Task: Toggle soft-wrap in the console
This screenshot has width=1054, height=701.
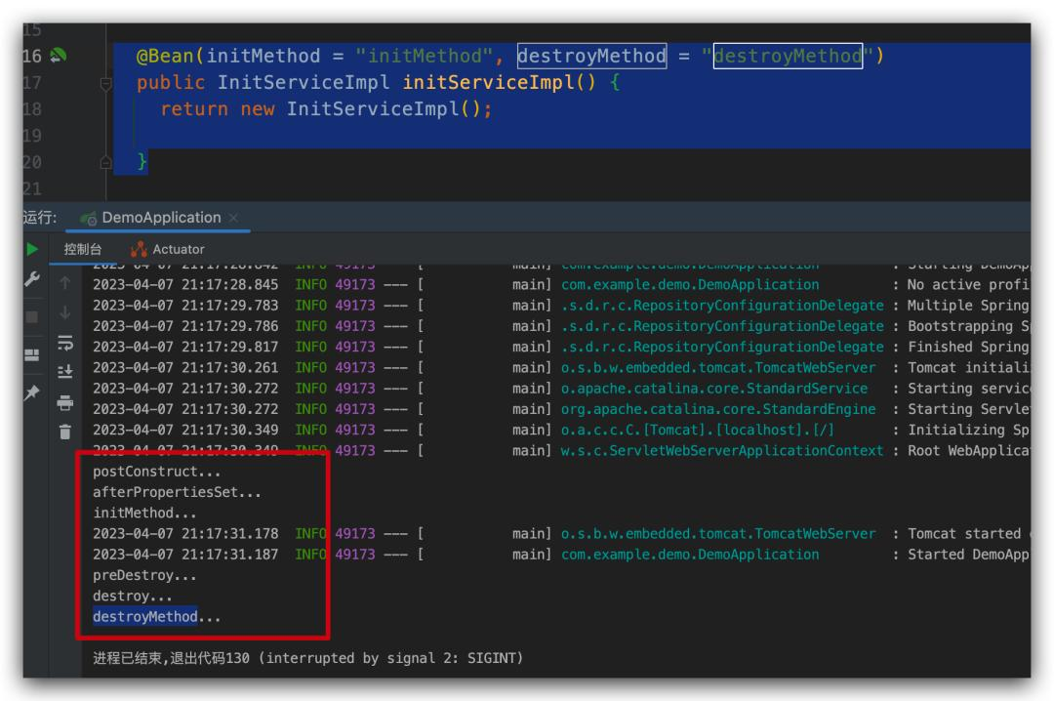Action: [x=65, y=343]
